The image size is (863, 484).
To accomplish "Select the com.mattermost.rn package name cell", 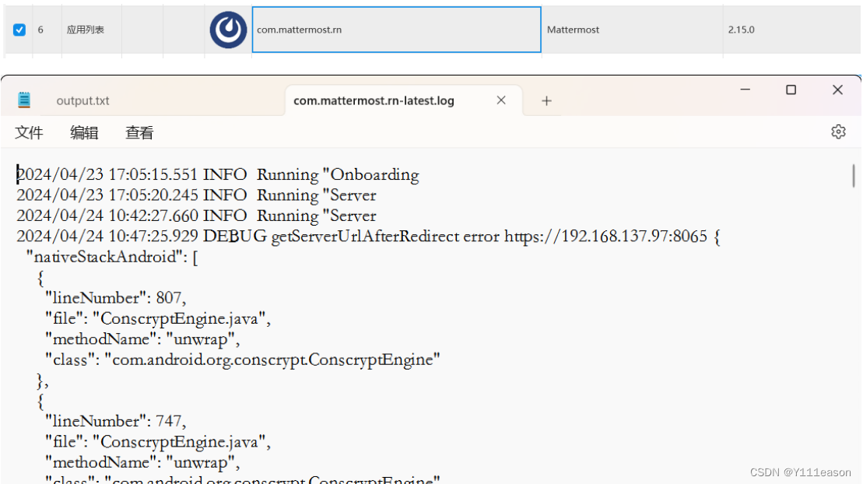I will (396, 30).
